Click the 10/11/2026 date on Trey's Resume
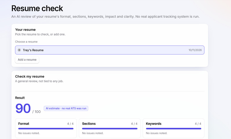Image resolution: width=231 pixels, height=139 pixels. [195, 50]
